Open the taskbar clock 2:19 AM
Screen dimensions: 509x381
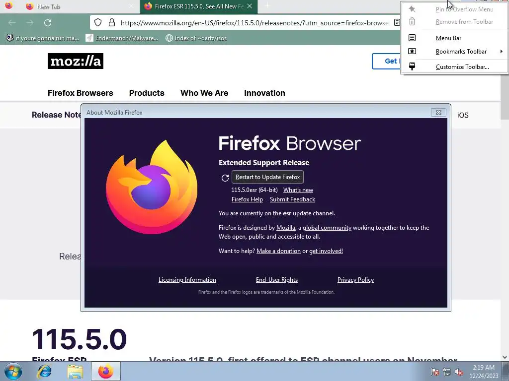click(484, 372)
